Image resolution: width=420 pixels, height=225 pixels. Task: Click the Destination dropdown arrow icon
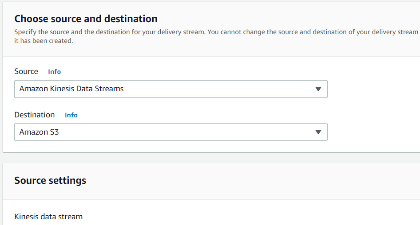(318, 132)
